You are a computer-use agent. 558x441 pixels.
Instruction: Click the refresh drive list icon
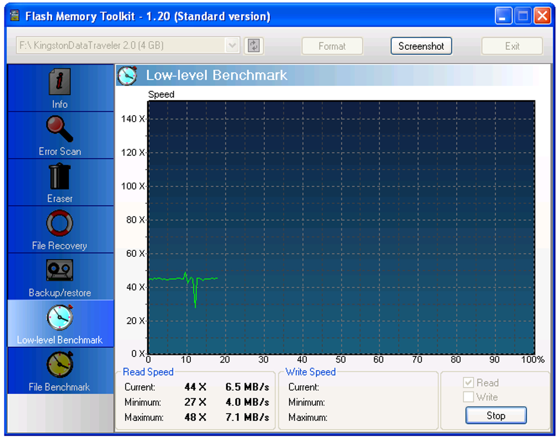(x=254, y=45)
